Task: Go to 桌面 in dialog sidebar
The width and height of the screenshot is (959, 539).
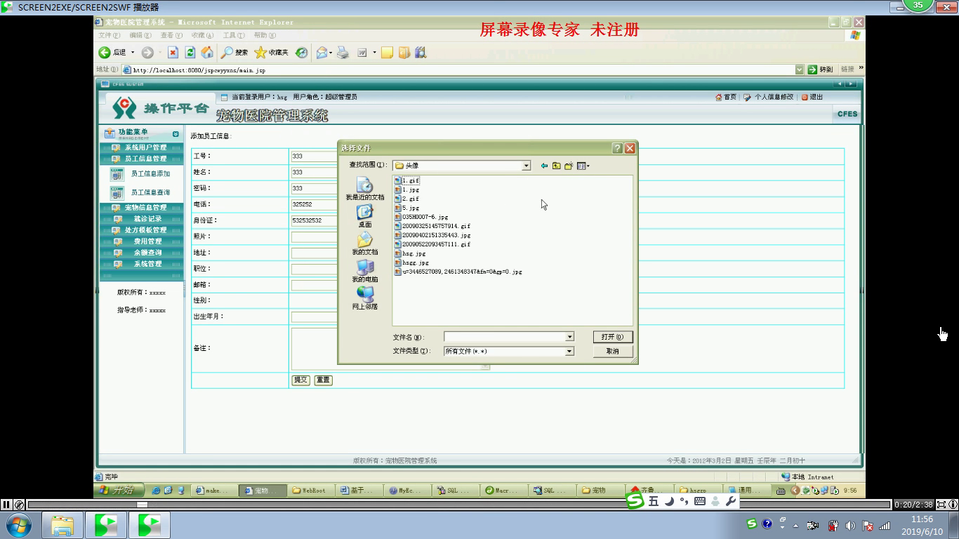Action: 365,217
